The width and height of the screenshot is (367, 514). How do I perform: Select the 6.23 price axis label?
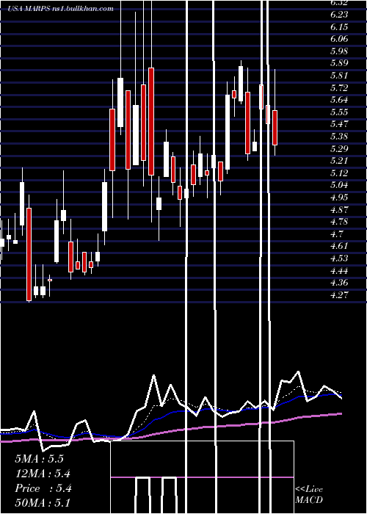pos(339,15)
